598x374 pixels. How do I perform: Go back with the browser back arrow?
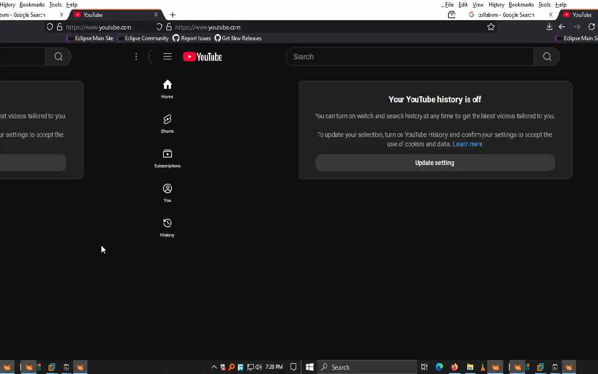pos(562,27)
